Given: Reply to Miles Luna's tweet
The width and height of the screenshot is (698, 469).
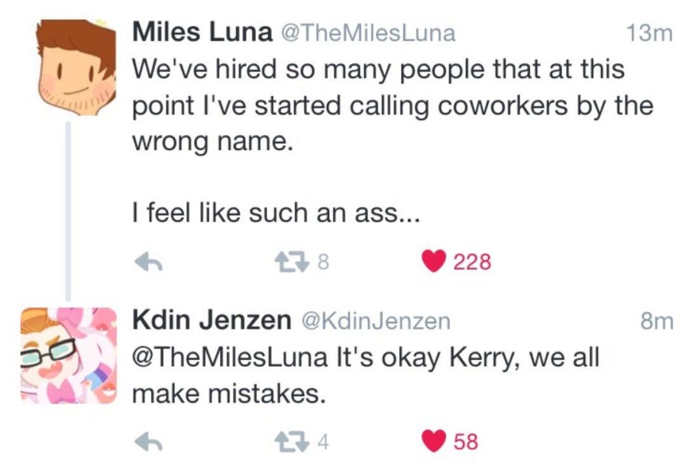Looking at the screenshot, I should pyautogui.click(x=148, y=262).
